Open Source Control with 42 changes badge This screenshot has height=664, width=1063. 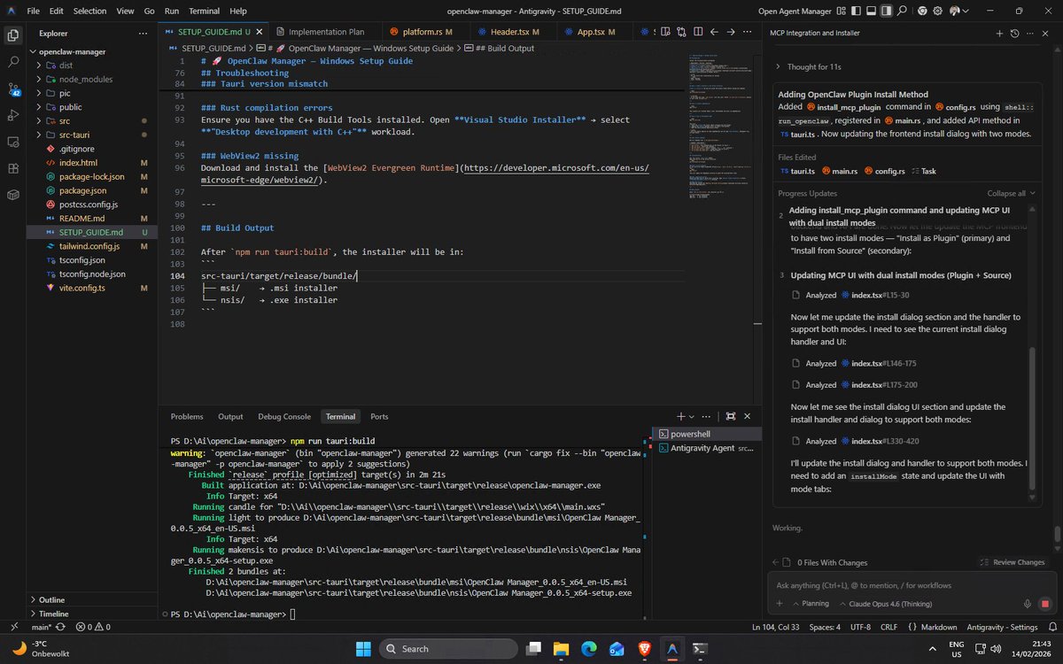[13, 89]
